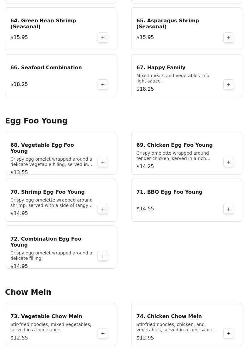Screen dimensions: 247x348
Task: Tap plus on Shrimp Egg Foo Young
Action: coord(103,209)
